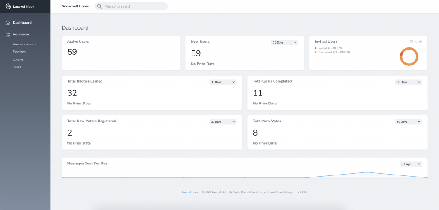Click the Laravel Nova logo icon
This screenshot has height=210, width=439.
point(8,6)
